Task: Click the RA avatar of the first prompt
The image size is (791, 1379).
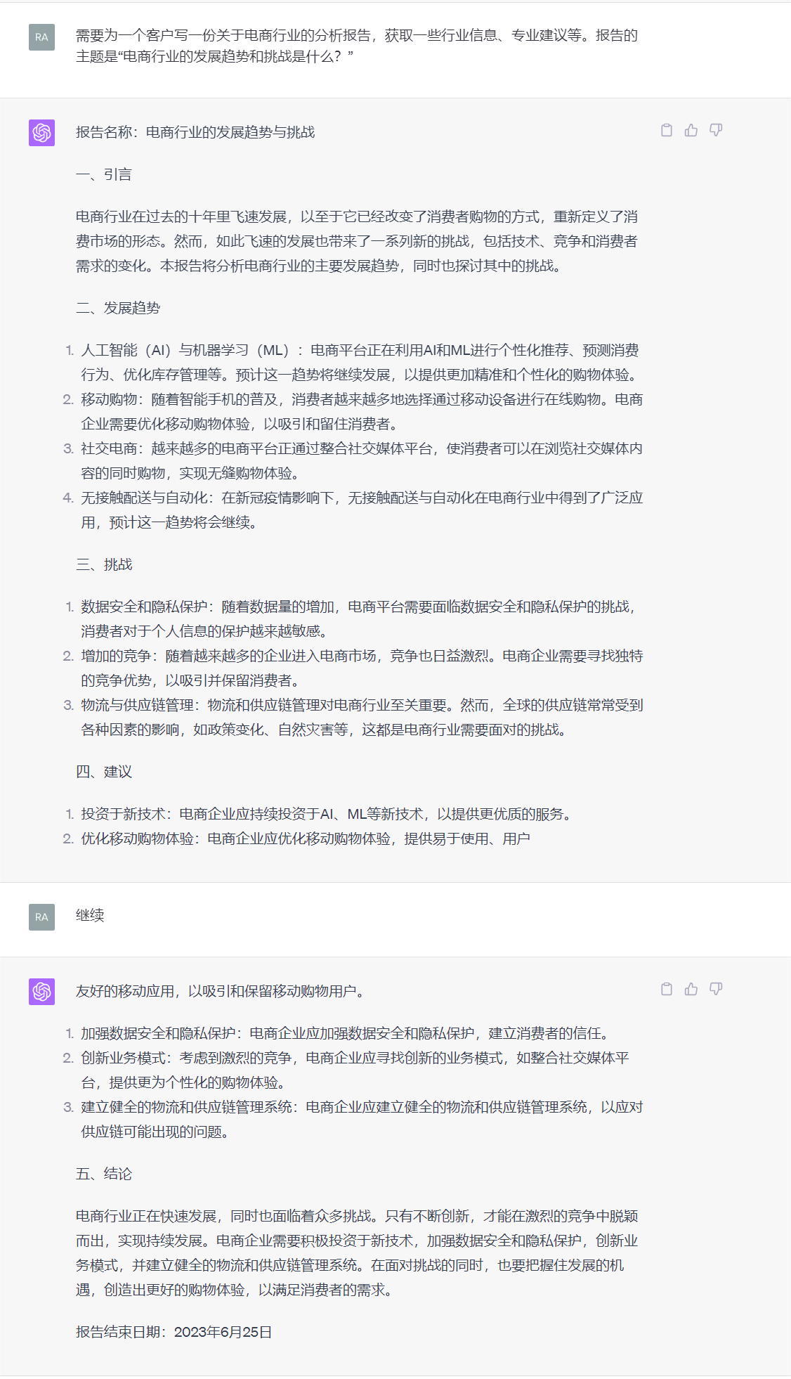Action: click(x=41, y=37)
